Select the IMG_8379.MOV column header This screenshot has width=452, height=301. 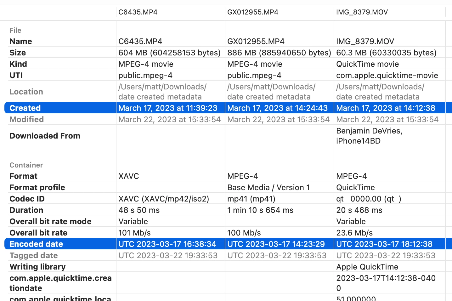(x=362, y=12)
